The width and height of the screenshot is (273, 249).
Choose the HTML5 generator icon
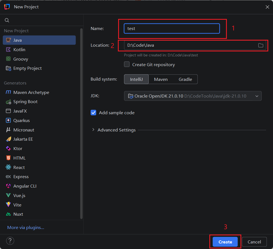click(x=8, y=158)
